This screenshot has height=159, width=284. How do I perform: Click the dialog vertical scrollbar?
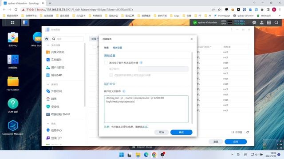click(x=192, y=88)
